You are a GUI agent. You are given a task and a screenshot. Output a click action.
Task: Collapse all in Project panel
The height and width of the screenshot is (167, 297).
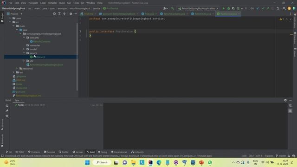click(65, 14)
